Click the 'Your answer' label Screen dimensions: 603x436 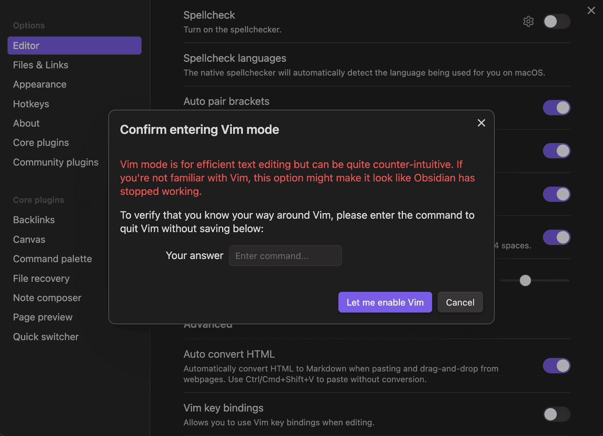point(195,256)
